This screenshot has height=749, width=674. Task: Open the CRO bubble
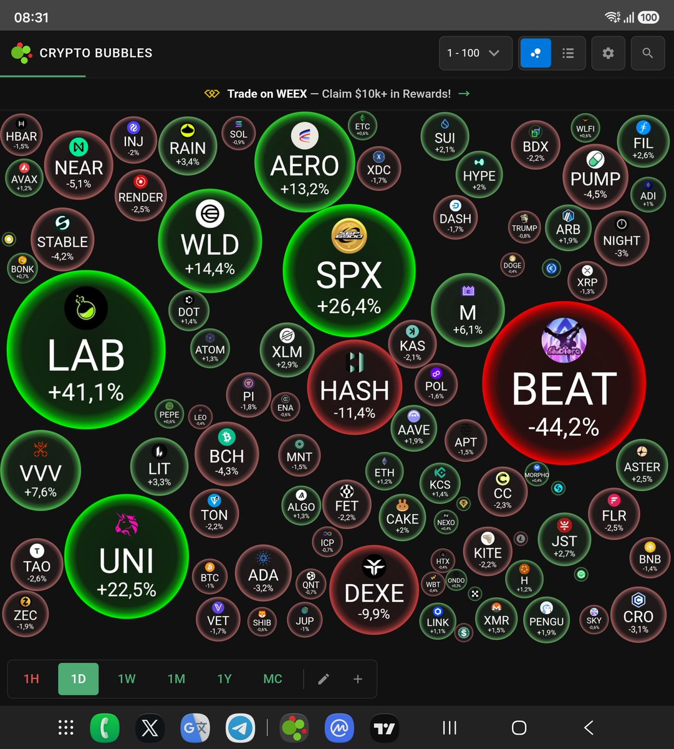click(638, 615)
